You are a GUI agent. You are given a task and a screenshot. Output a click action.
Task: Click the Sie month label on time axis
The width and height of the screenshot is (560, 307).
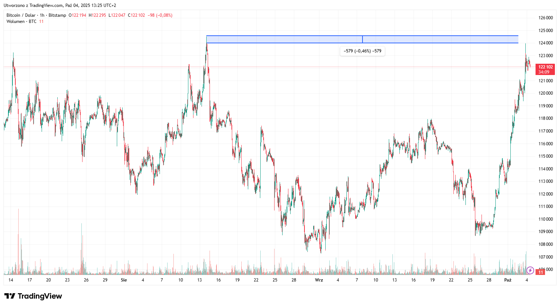tap(124, 280)
